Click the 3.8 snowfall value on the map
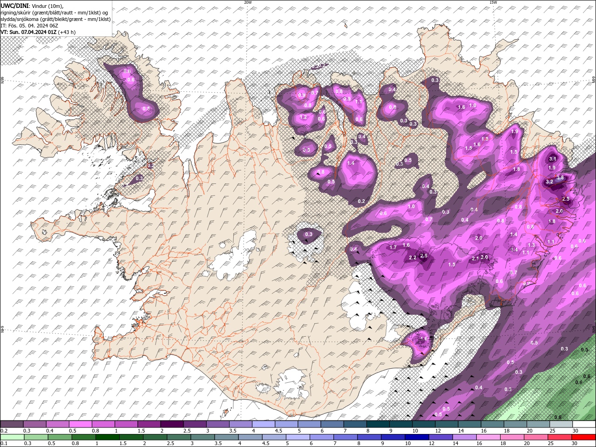596x447 pixels. coord(560,177)
